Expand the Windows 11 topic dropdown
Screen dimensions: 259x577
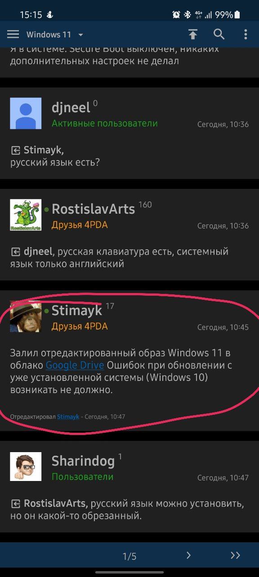[55, 35]
